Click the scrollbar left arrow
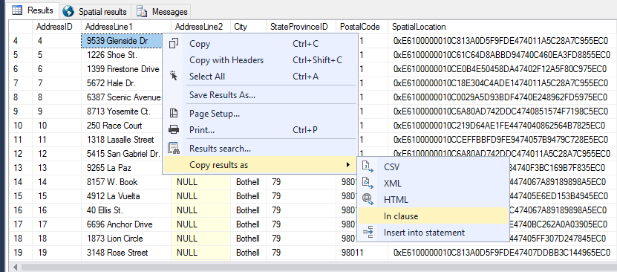The width and height of the screenshot is (617, 272). point(16,268)
